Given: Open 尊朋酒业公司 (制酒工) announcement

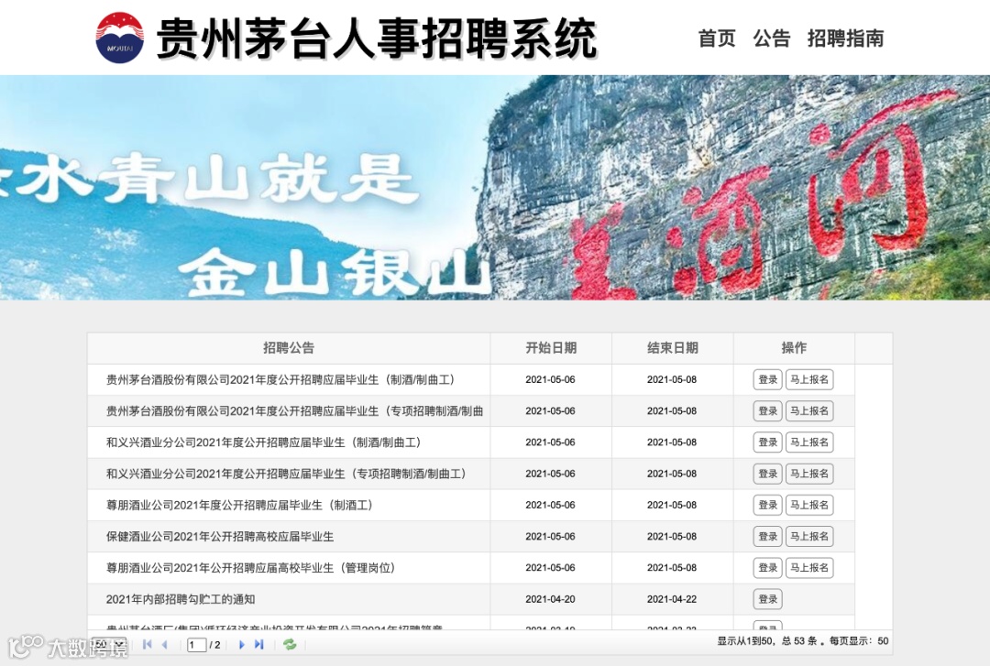Looking at the screenshot, I should 239,505.
